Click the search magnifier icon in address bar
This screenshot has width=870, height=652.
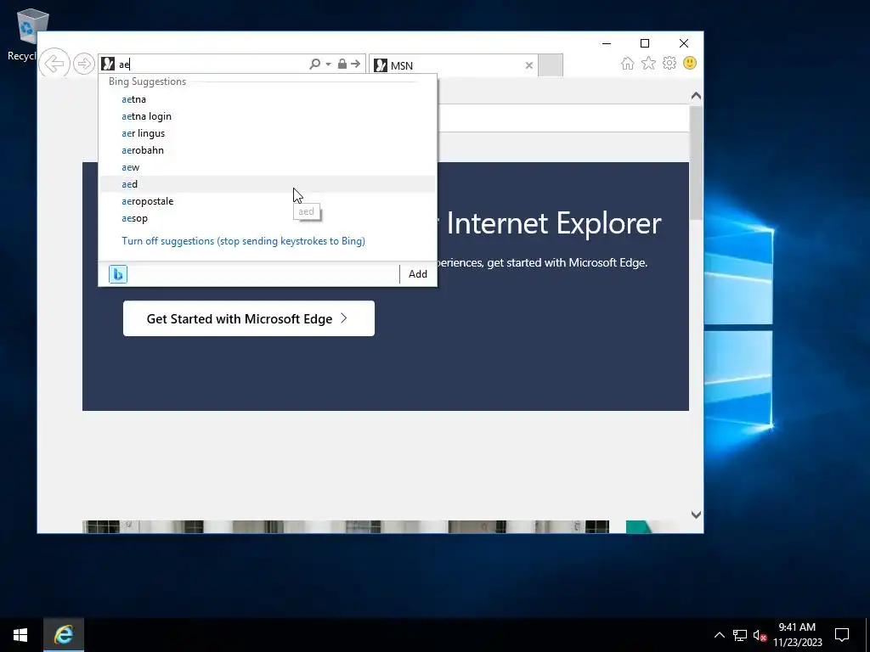[314, 65]
